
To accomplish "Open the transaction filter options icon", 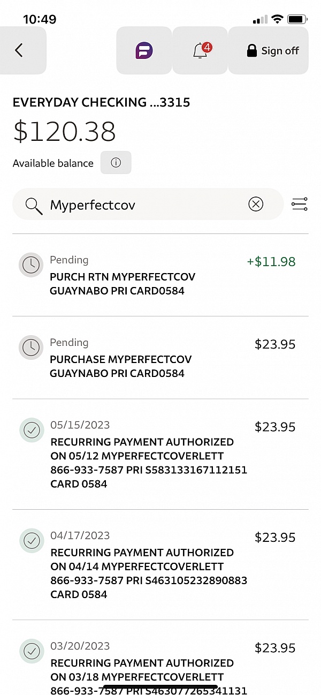I will click(299, 204).
